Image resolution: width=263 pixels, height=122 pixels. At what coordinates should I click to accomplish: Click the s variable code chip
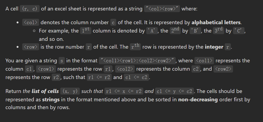click(62, 61)
